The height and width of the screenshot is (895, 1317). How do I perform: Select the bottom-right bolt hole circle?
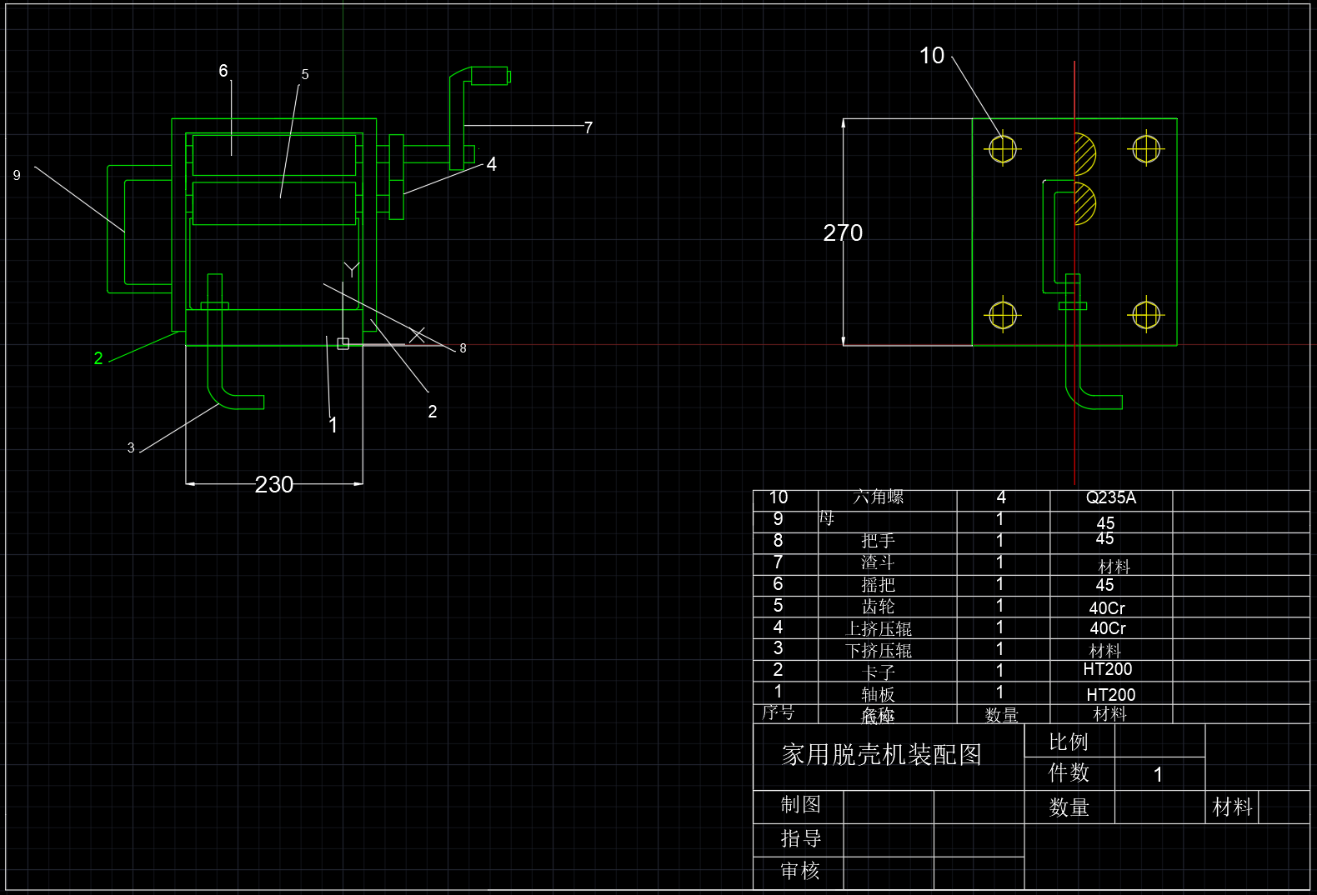(x=1145, y=315)
